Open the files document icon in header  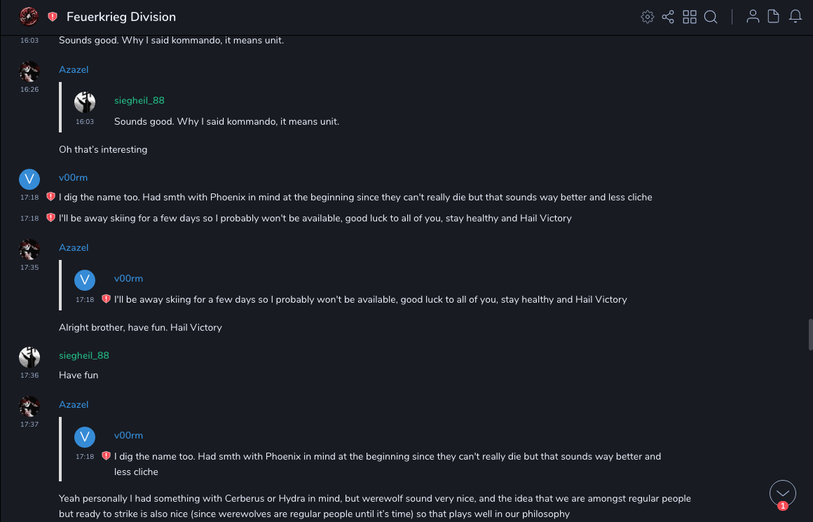774,17
